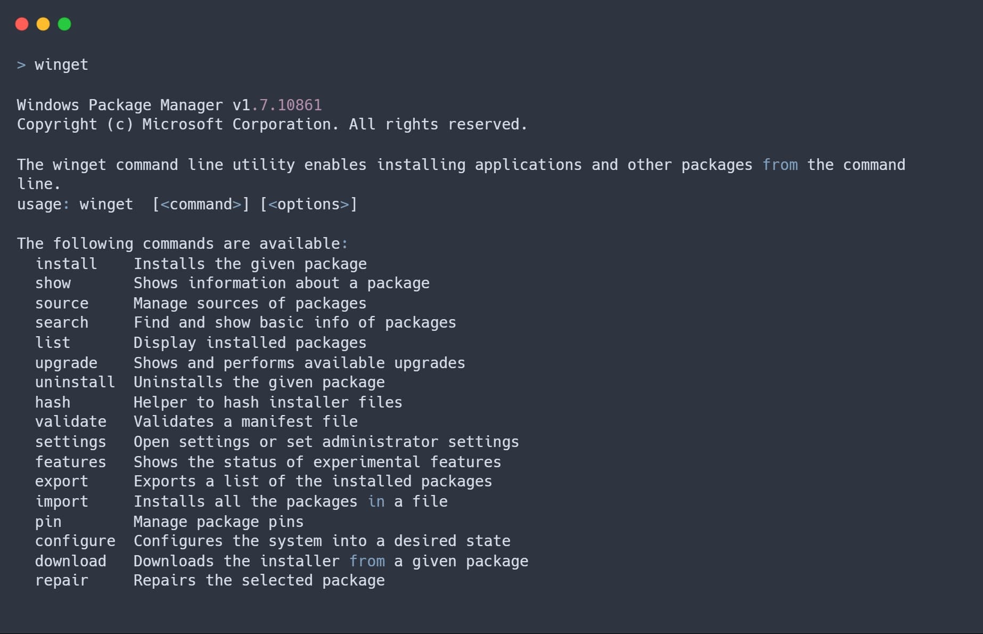Click the download command name
Viewport: 983px width, 634px height.
pyautogui.click(x=71, y=561)
